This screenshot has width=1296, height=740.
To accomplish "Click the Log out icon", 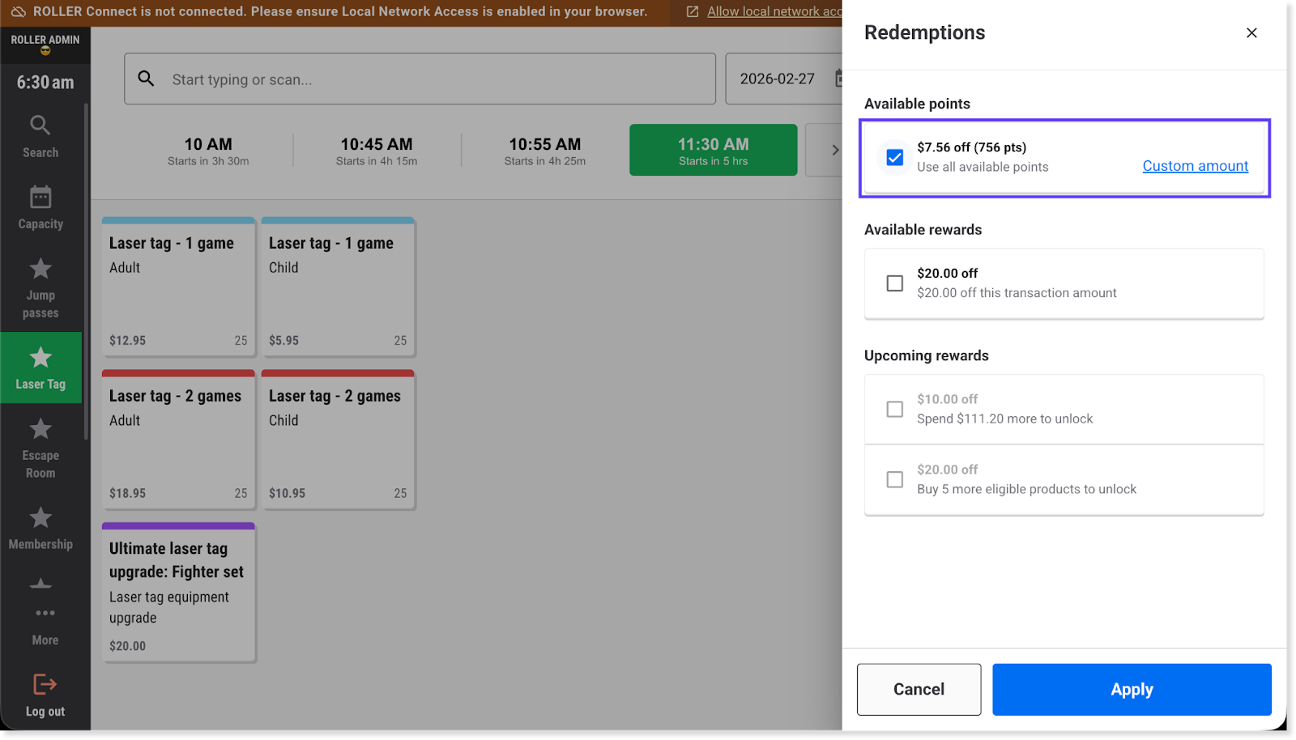I will click(x=45, y=685).
